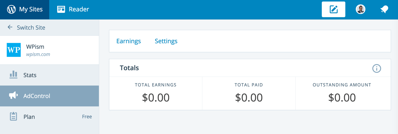
Task: Select Switch Site link
Action: coord(31,28)
